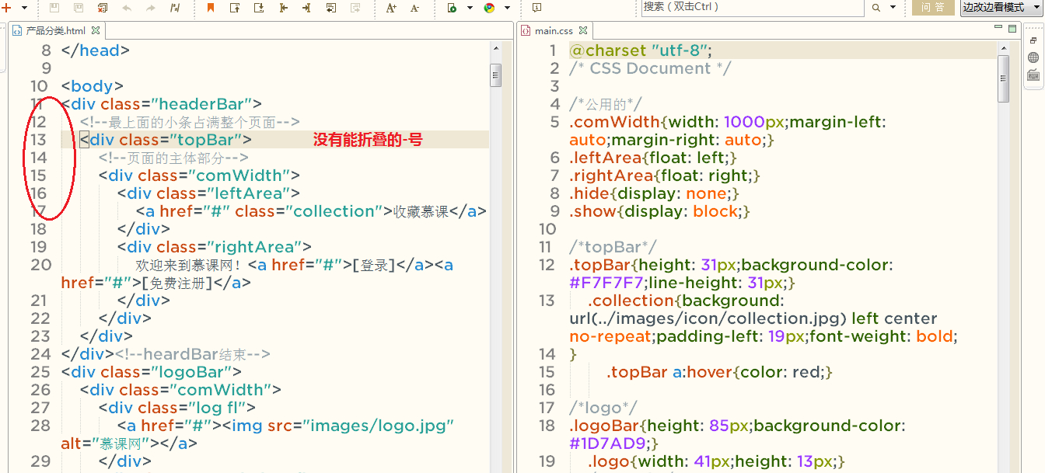Click the orange bookmark toolbar icon
The height and width of the screenshot is (473, 1045).
(211, 8)
